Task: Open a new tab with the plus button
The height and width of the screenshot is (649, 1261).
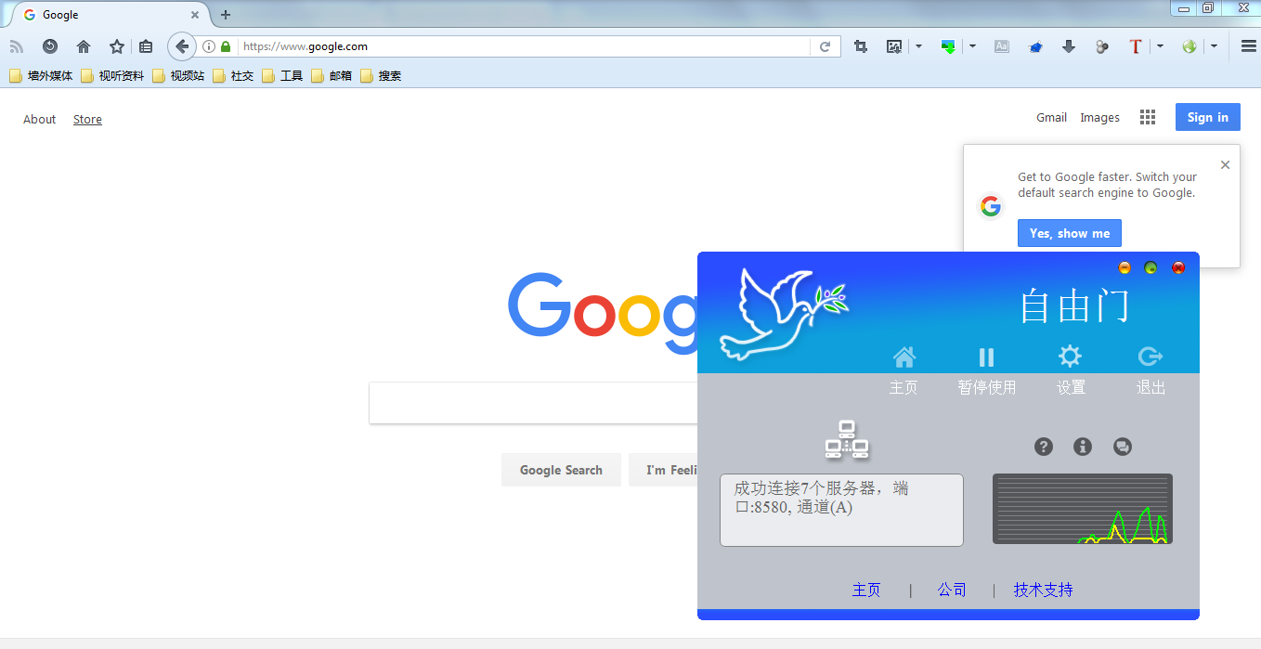Action: (226, 15)
